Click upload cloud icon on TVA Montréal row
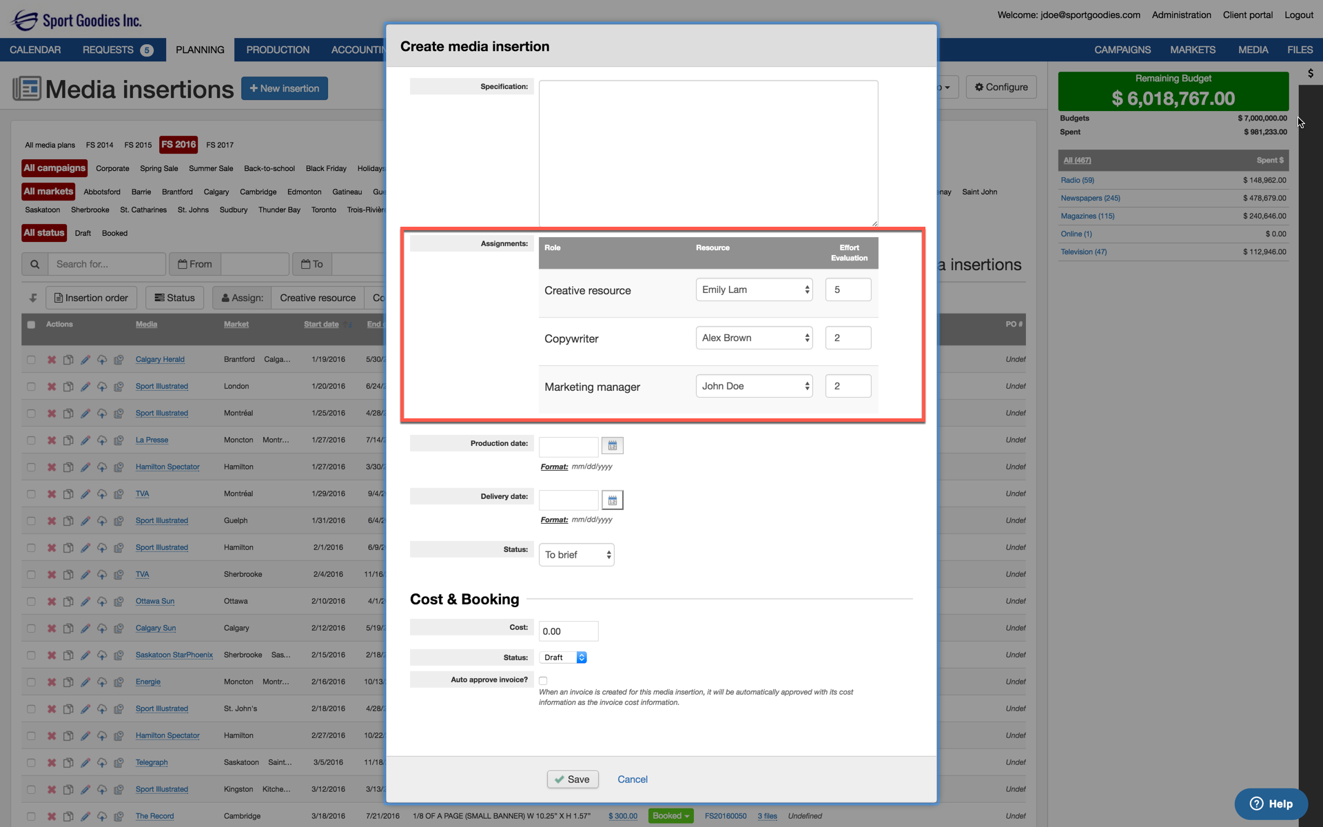 pyautogui.click(x=102, y=494)
